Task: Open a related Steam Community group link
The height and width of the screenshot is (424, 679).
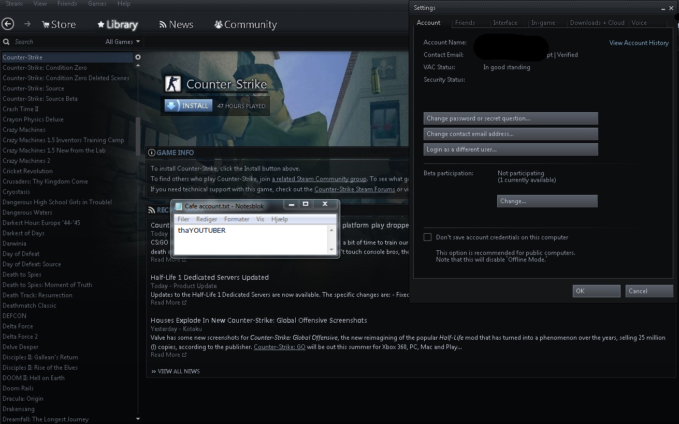Action: (319, 179)
